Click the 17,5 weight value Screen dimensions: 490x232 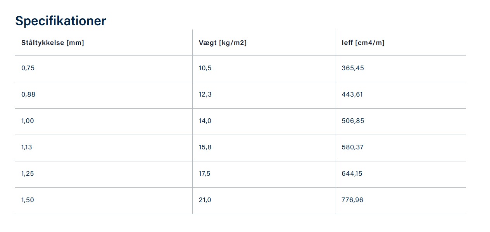[205, 174]
